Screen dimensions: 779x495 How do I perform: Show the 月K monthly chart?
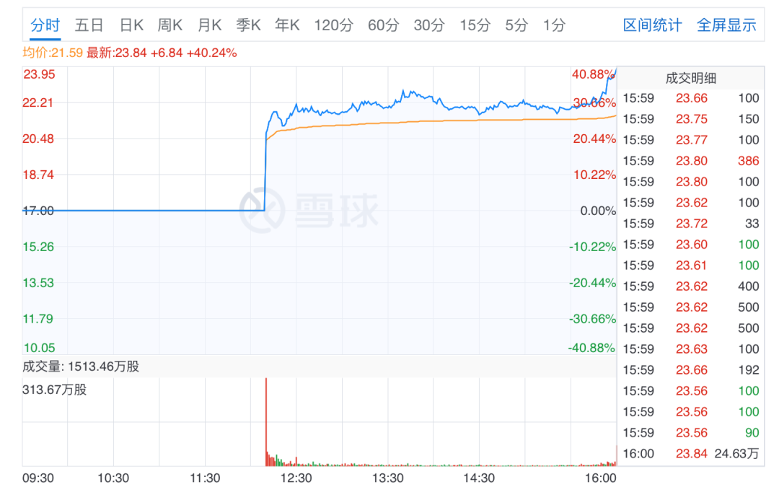coord(209,25)
